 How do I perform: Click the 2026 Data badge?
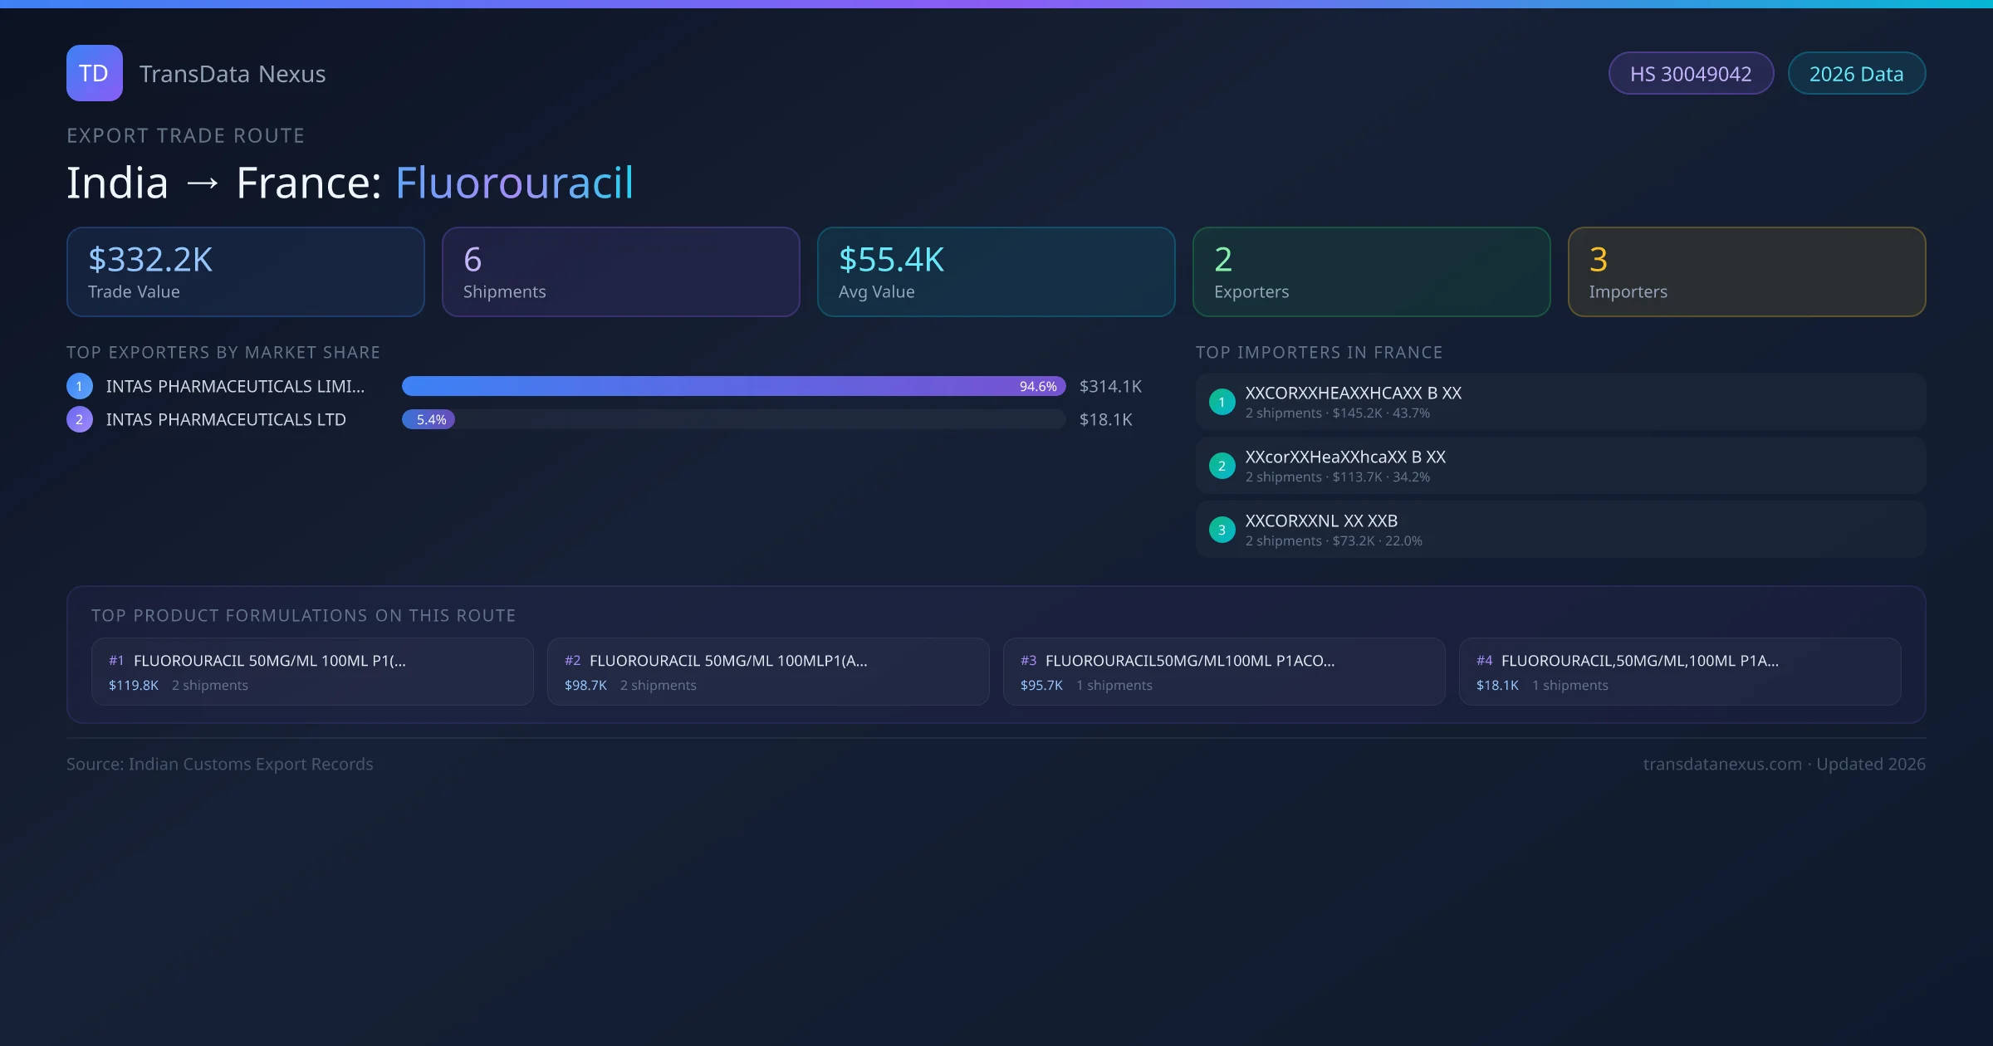1855,74
